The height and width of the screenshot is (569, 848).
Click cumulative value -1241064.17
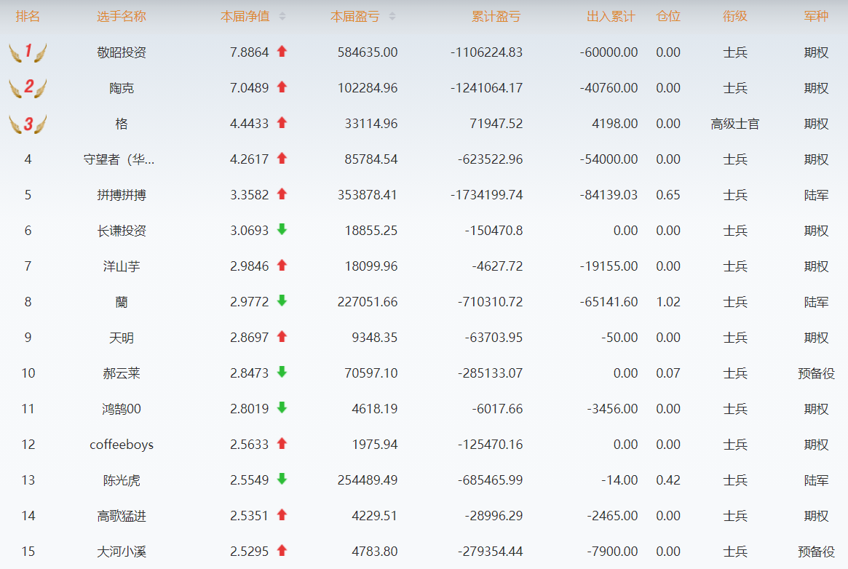tap(486, 88)
